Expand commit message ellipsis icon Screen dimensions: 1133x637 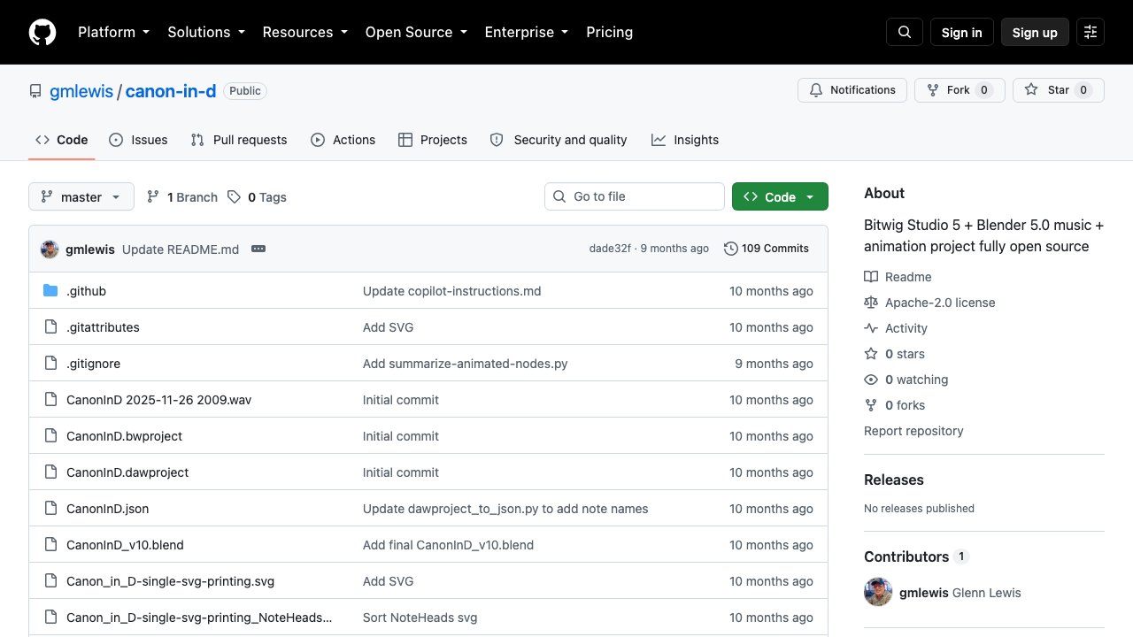(258, 249)
